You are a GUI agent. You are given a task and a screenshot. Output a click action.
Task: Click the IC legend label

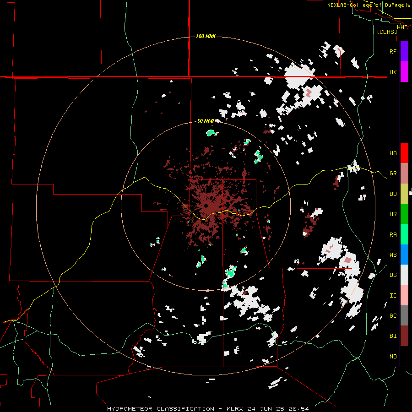[x=393, y=296]
